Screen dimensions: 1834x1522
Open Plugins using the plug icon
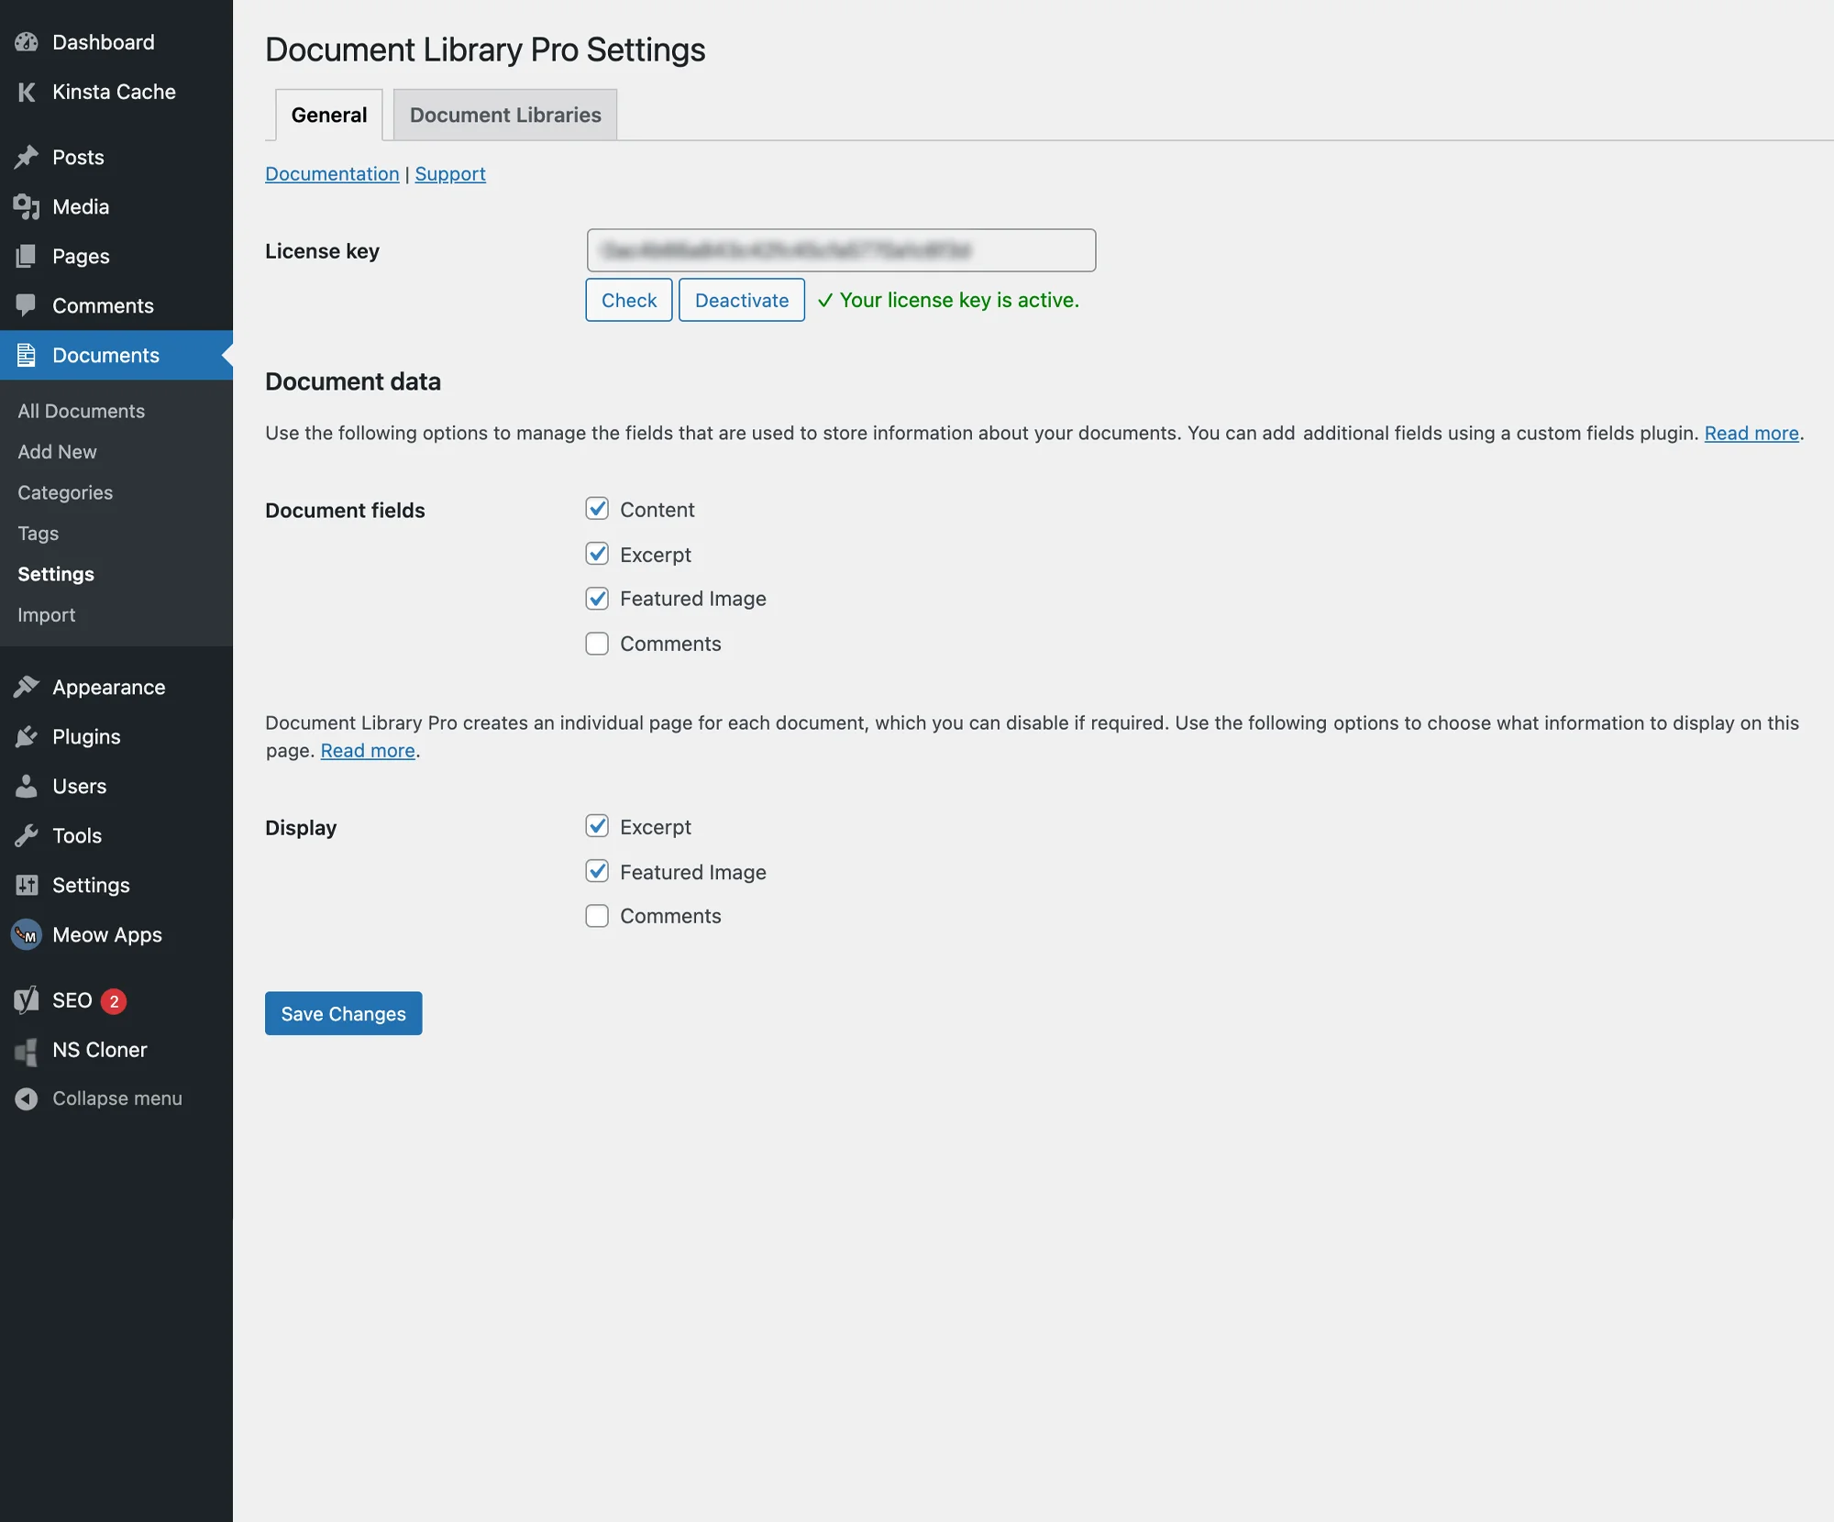27,736
